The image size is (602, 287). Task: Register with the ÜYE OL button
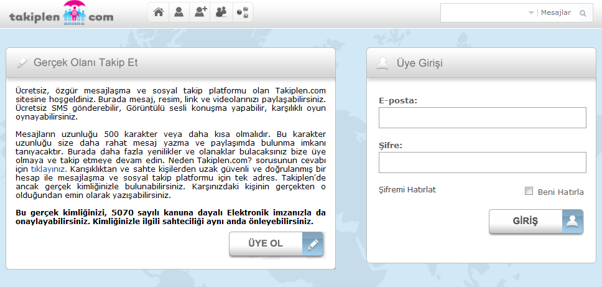pos(276,244)
